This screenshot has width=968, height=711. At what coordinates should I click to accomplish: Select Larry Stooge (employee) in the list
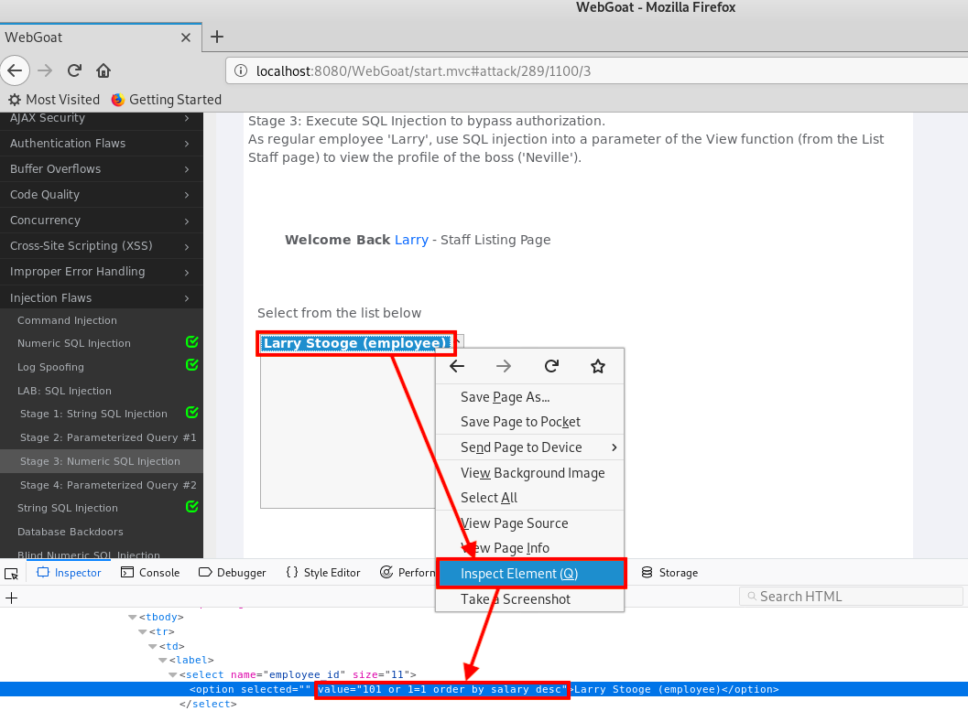[354, 343]
